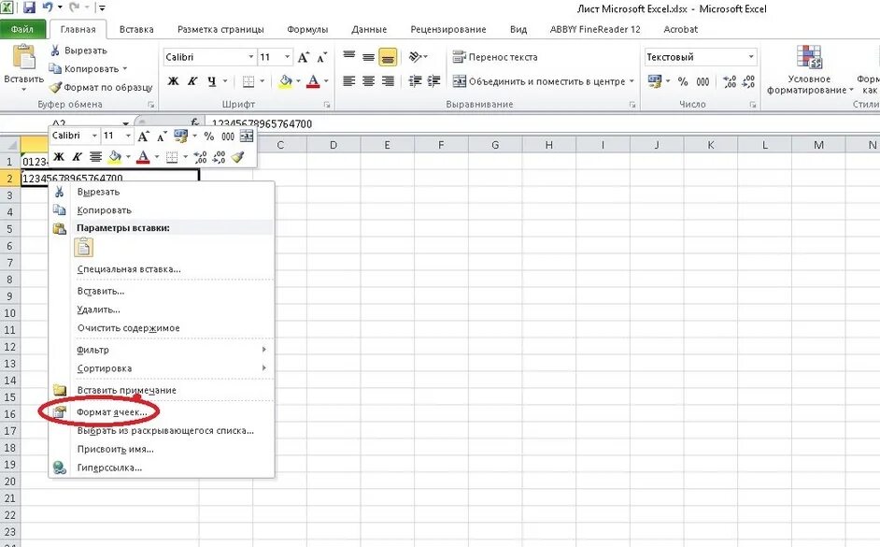The height and width of the screenshot is (547, 880).
Task: Increase decimal places in ribbon
Action: click(730, 81)
